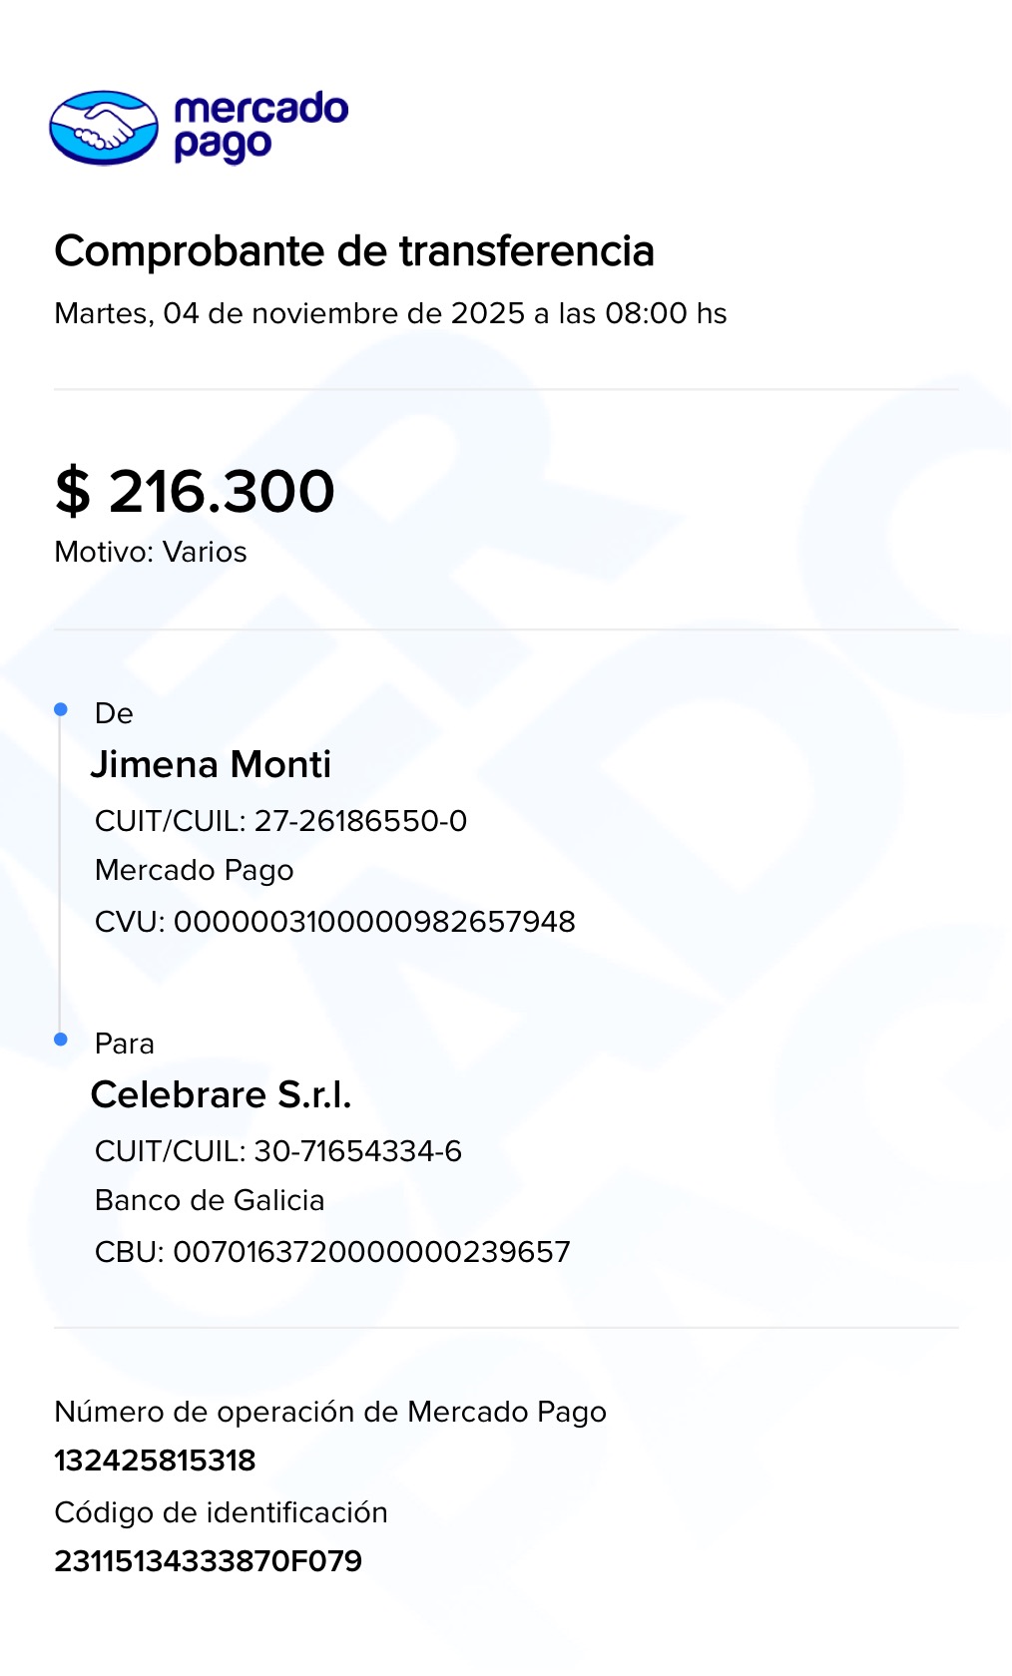Click the Código de identificación label
The image size is (1012, 1676).
pos(221,1512)
